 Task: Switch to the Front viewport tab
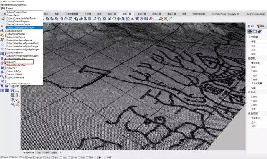pyautogui.click(x=46, y=152)
